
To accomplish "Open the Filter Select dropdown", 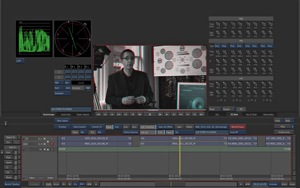I will (62, 121).
